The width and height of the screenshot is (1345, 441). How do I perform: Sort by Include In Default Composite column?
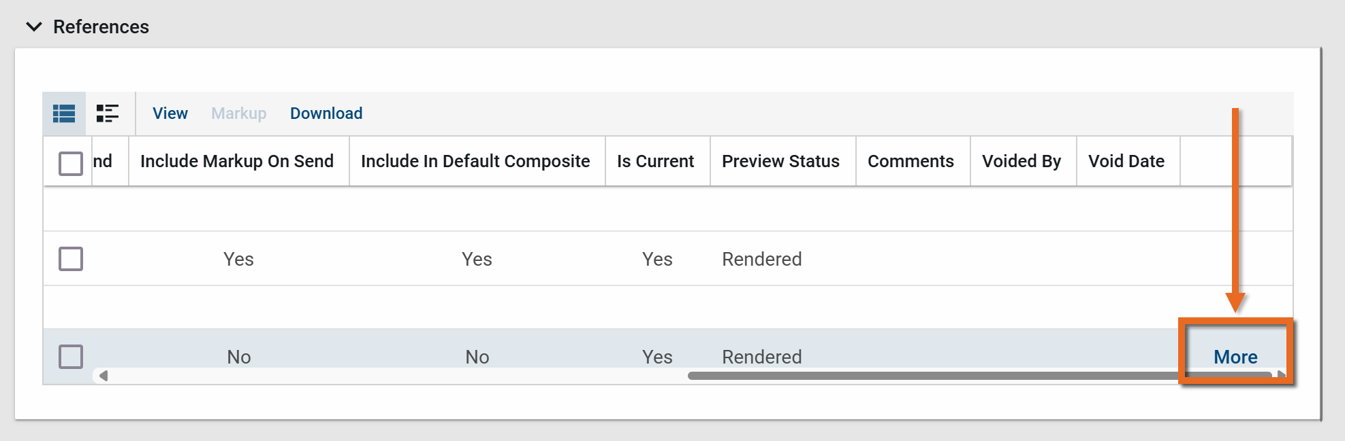pos(475,161)
